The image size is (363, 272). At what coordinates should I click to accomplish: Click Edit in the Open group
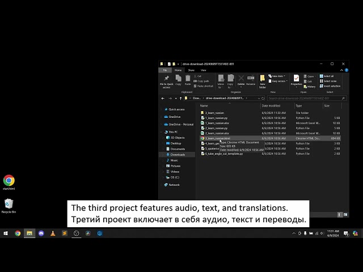(x=307, y=82)
